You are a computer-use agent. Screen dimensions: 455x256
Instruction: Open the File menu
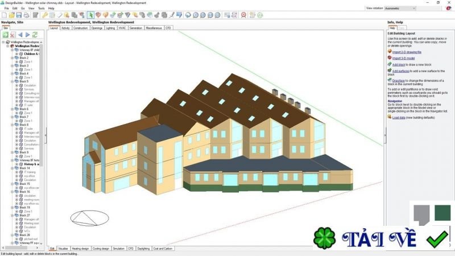(6, 9)
